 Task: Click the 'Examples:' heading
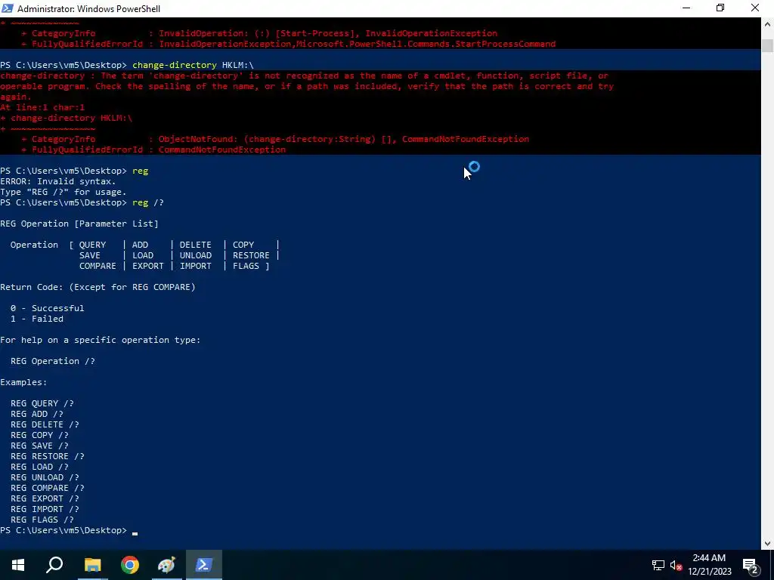pyautogui.click(x=23, y=382)
